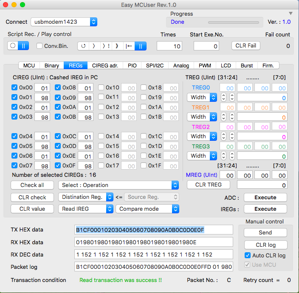Open the Read IREG dropdown

tap(86, 209)
